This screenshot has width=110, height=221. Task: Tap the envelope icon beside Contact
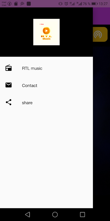(x=9, y=85)
